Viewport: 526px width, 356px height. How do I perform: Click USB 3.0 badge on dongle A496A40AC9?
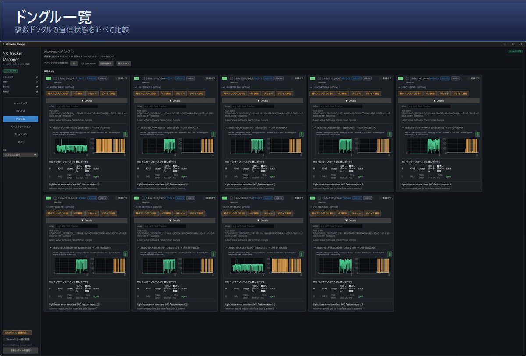pyautogui.click(x=455, y=78)
